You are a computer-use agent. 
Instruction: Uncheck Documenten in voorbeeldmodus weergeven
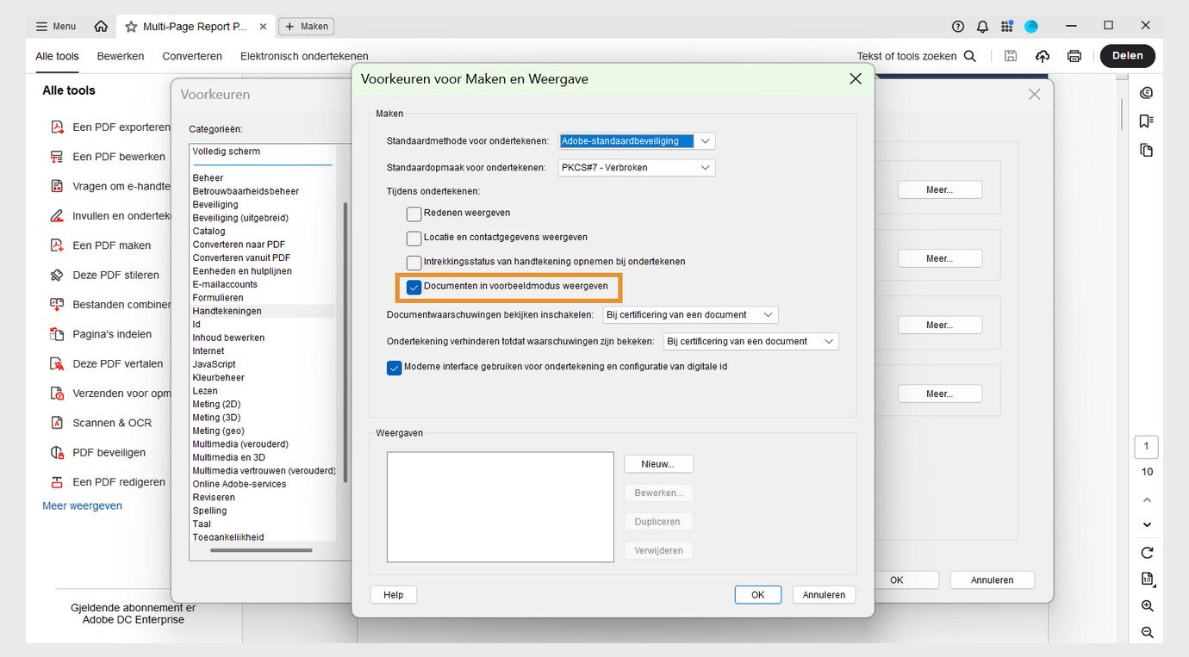414,287
